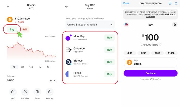Tap the US flag currency selector
This screenshot has height=107, width=181.
click(x=126, y=25)
